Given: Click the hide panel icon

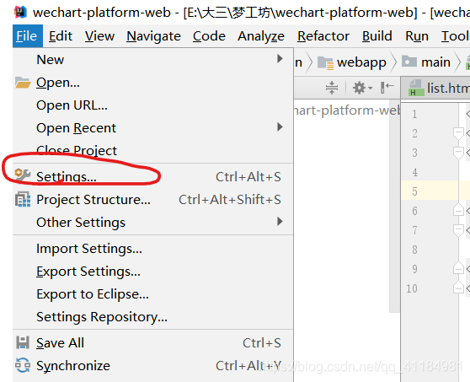Looking at the screenshot, I should pos(387,88).
